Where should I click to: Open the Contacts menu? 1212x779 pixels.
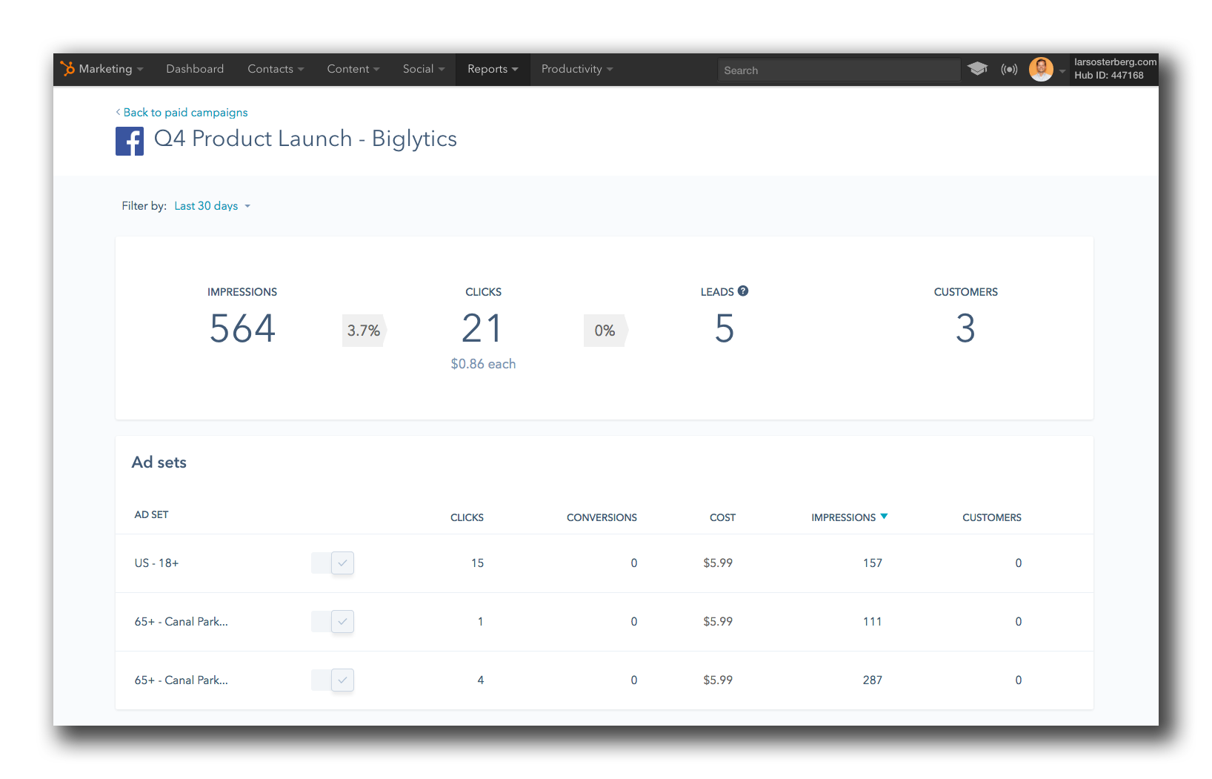(x=275, y=69)
